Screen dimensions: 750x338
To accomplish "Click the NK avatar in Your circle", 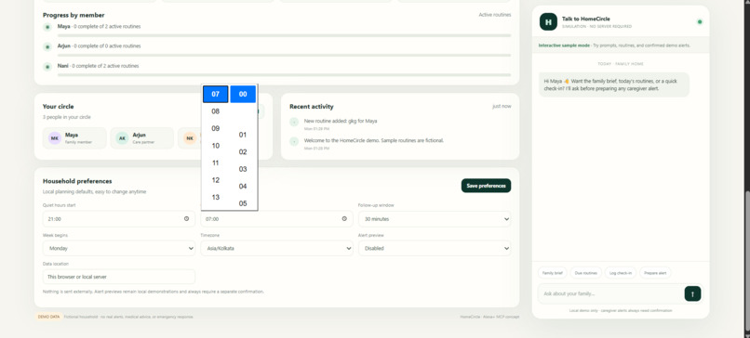I will 190,138.
